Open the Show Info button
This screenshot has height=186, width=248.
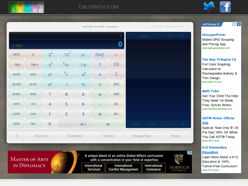tap(41, 136)
